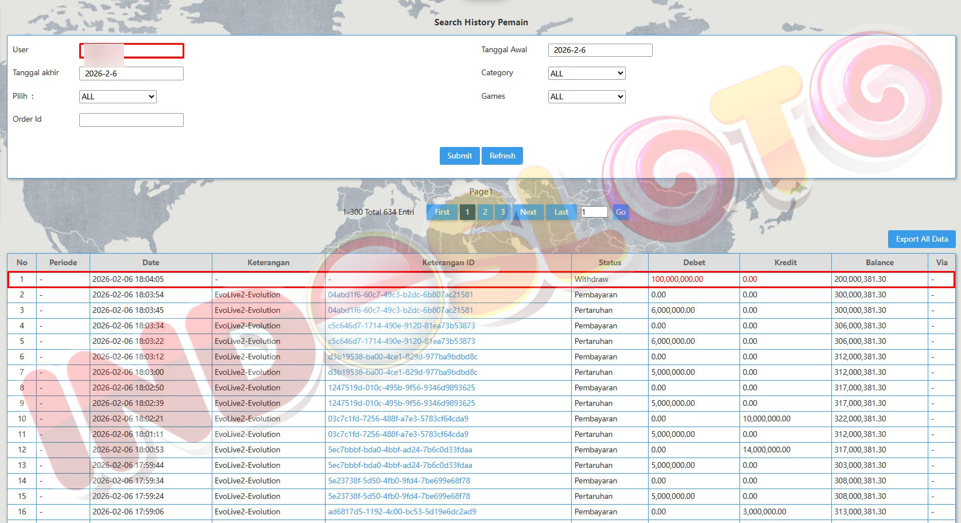Expand the Games dropdown
Screen dimensions: 961x523
coord(586,96)
